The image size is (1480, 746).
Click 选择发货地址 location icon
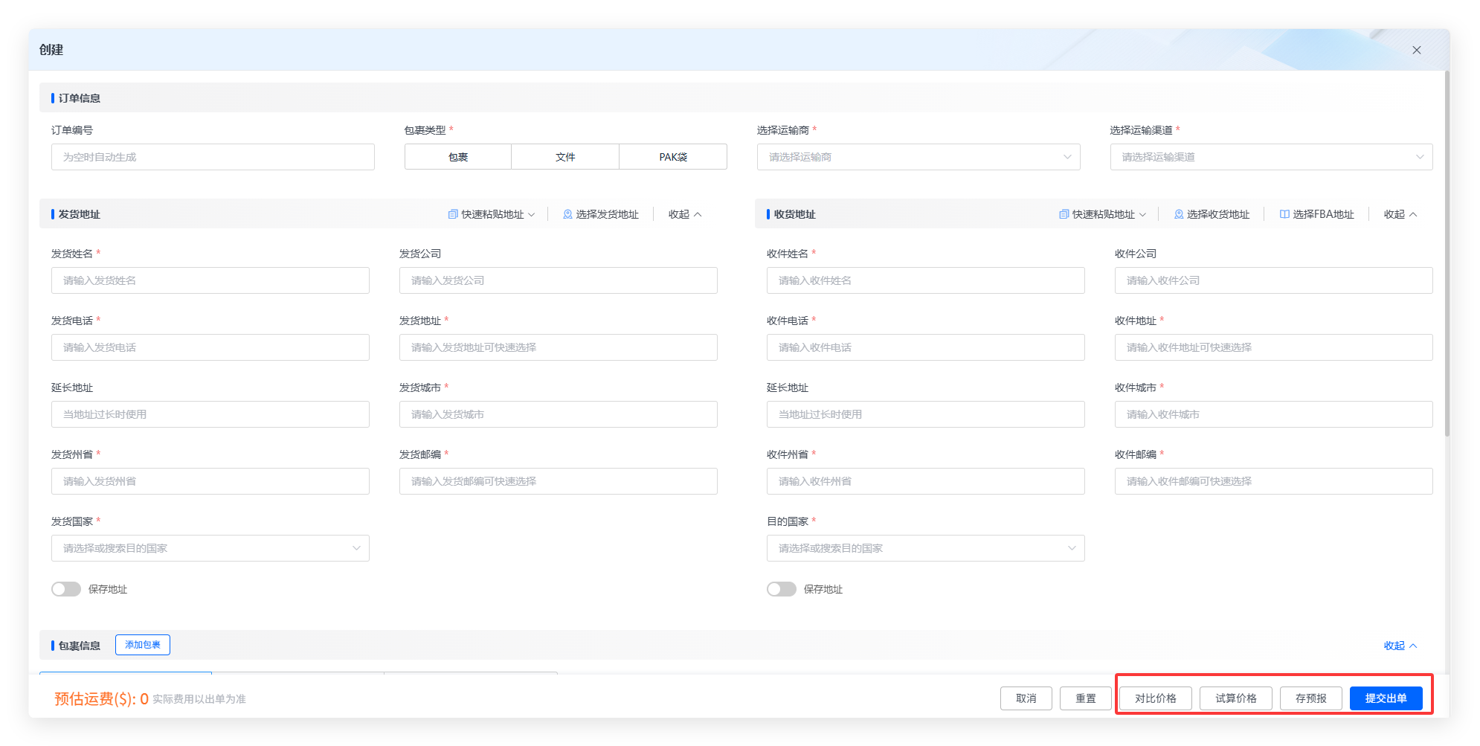[x=567, y=214]
